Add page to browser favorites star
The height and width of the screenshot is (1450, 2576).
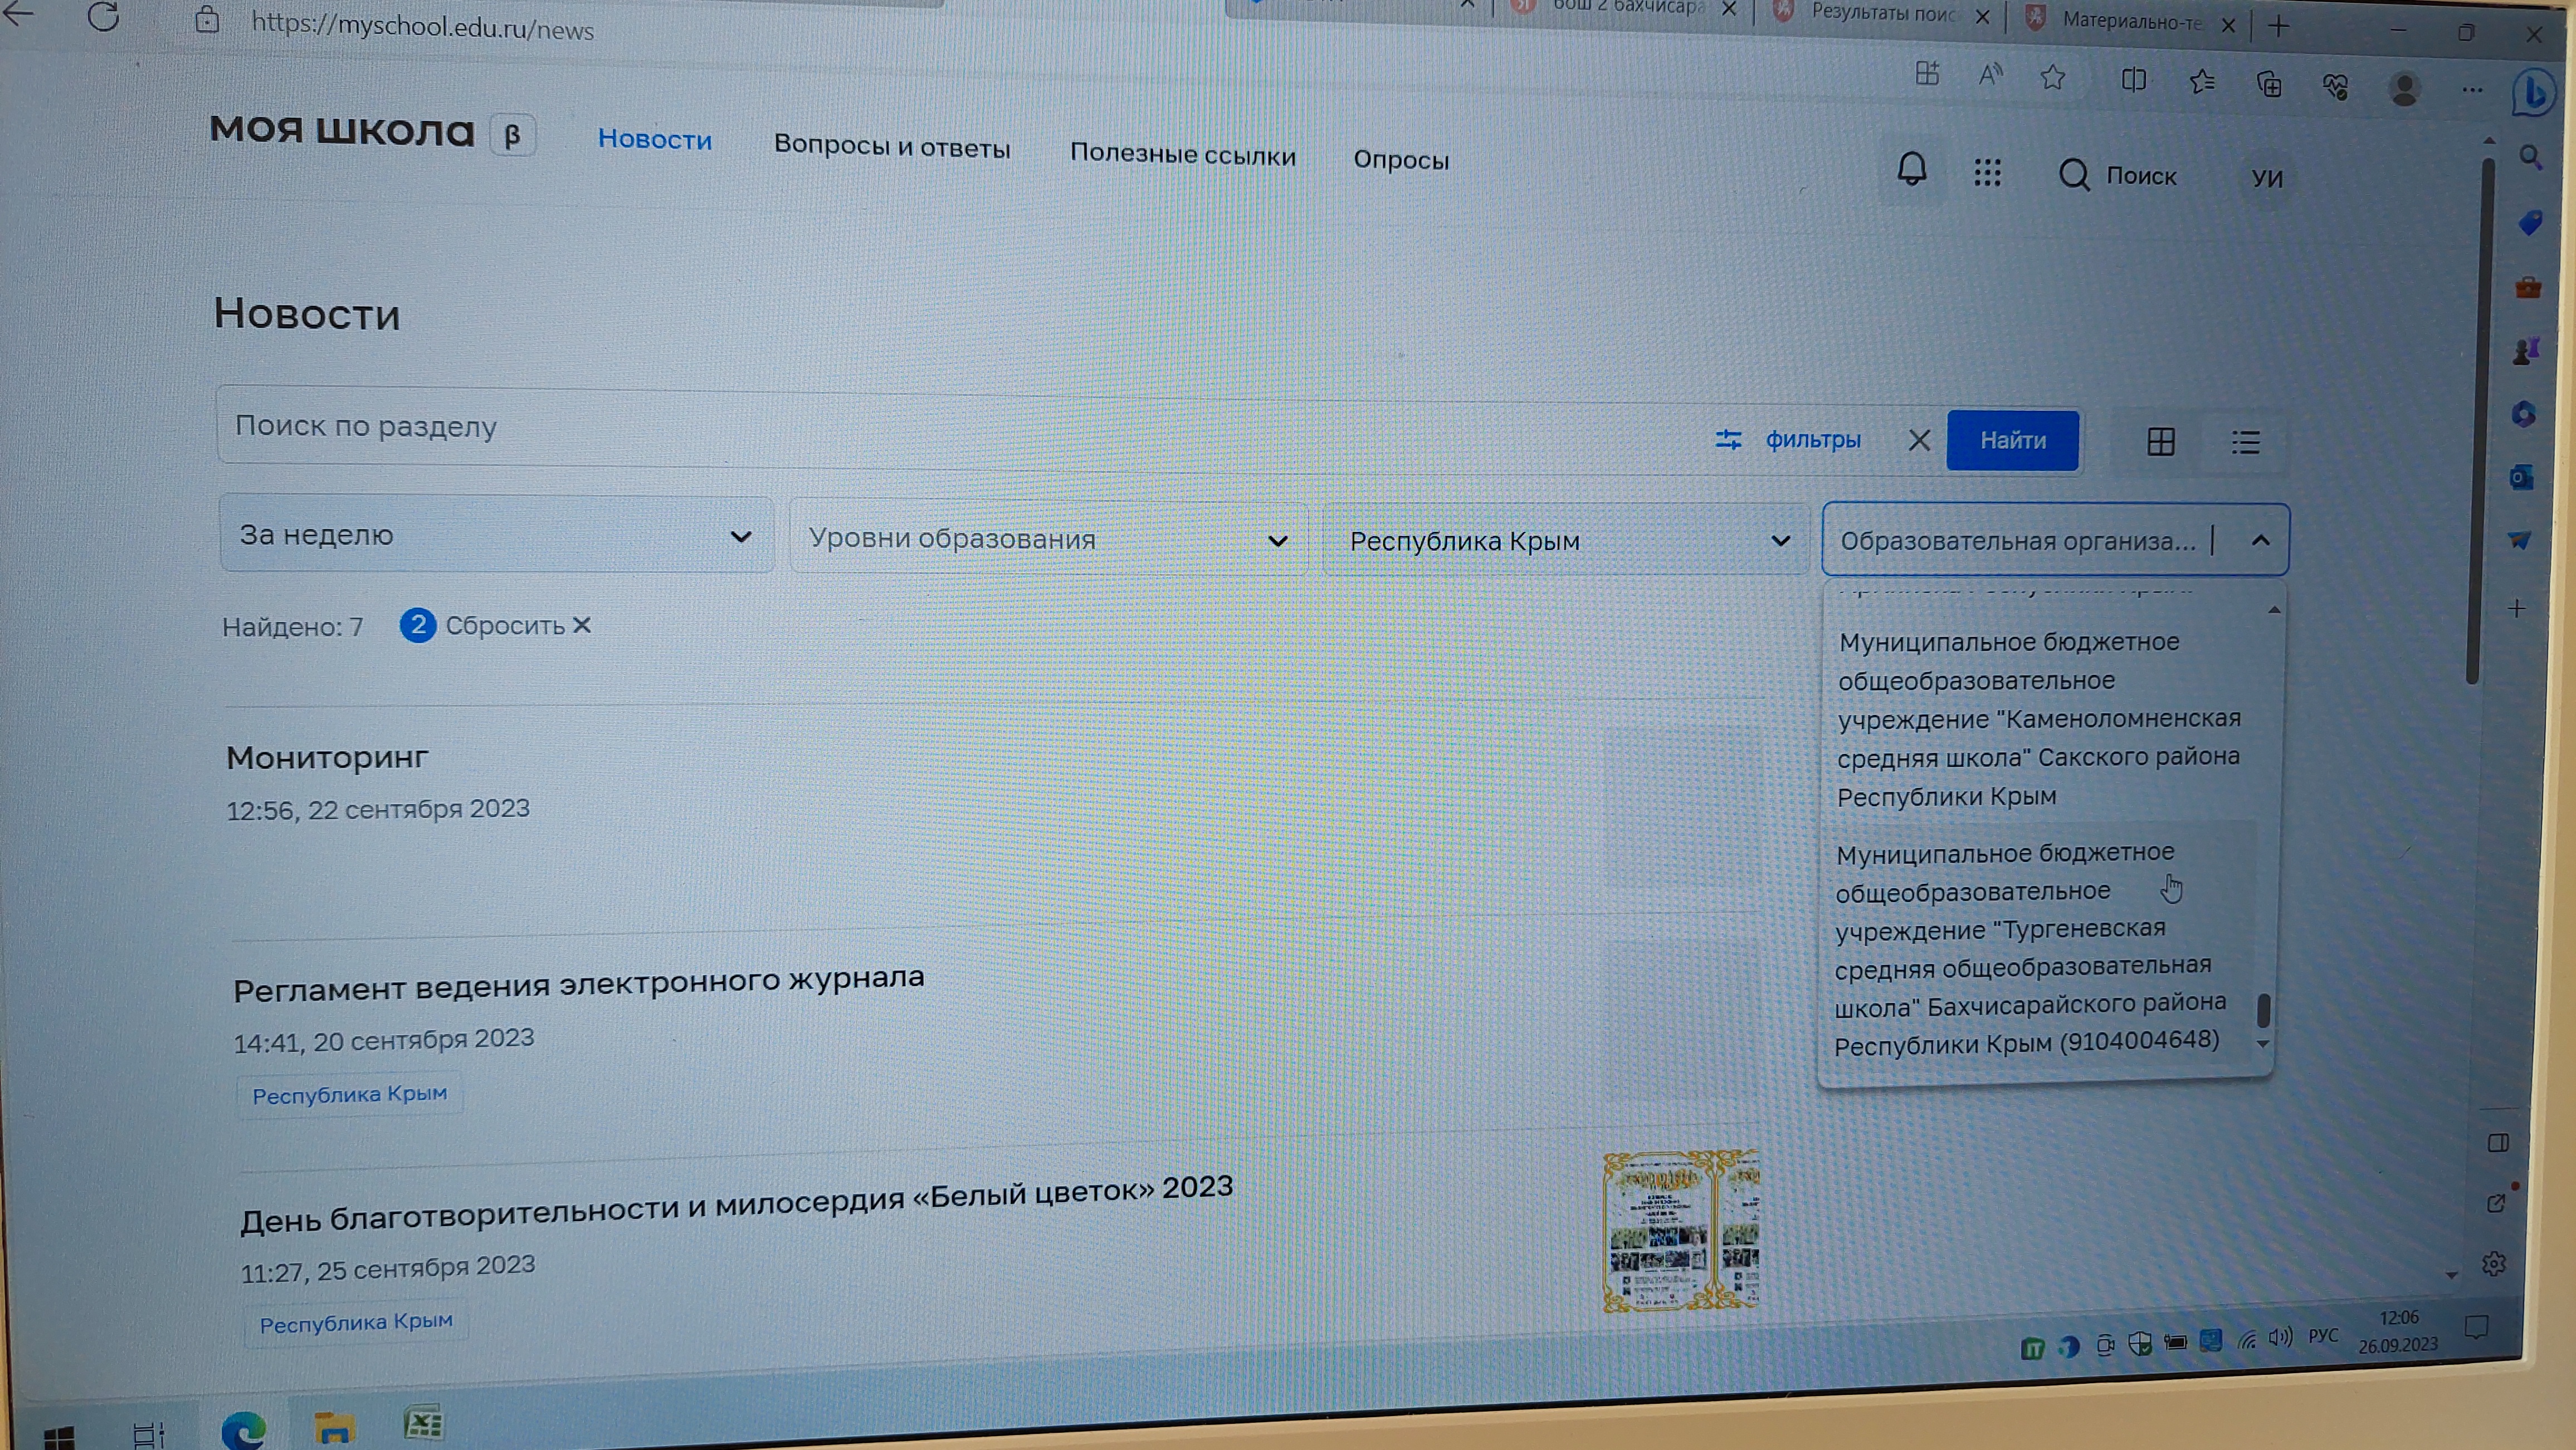click(x=2052, y=78)
